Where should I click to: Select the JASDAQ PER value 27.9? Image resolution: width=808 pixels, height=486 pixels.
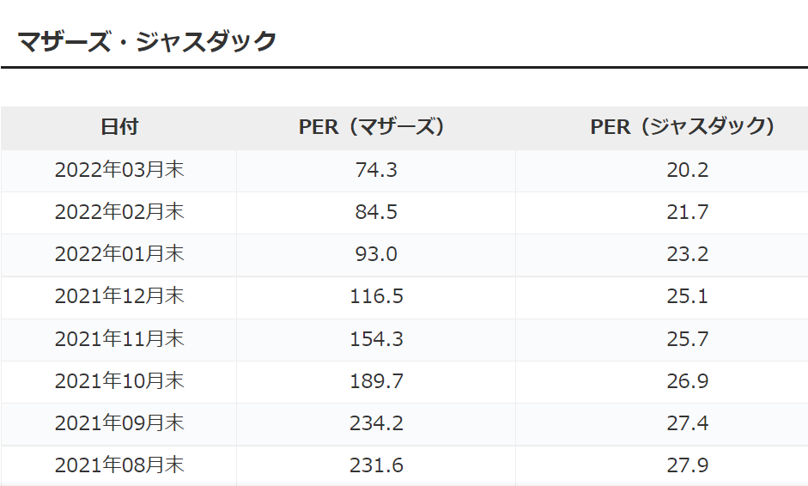(687, 465)
